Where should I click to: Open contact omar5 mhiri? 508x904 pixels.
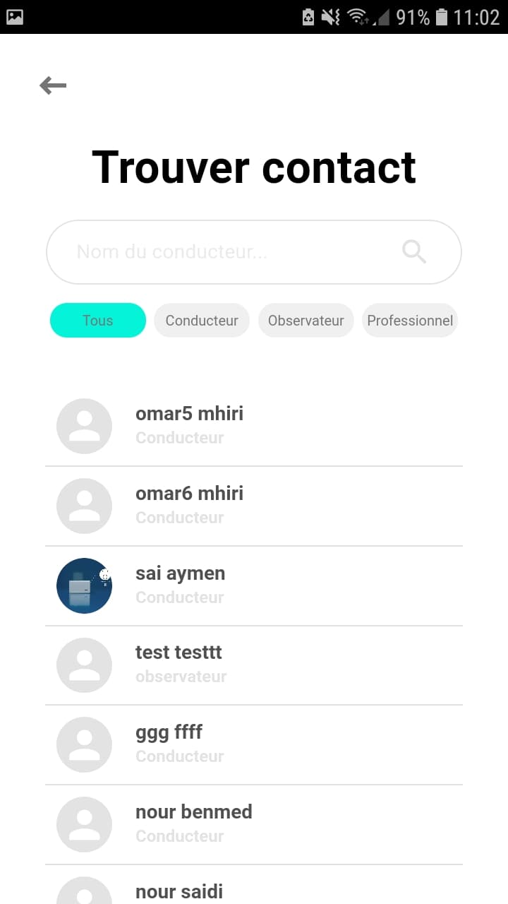click(189, 414)
